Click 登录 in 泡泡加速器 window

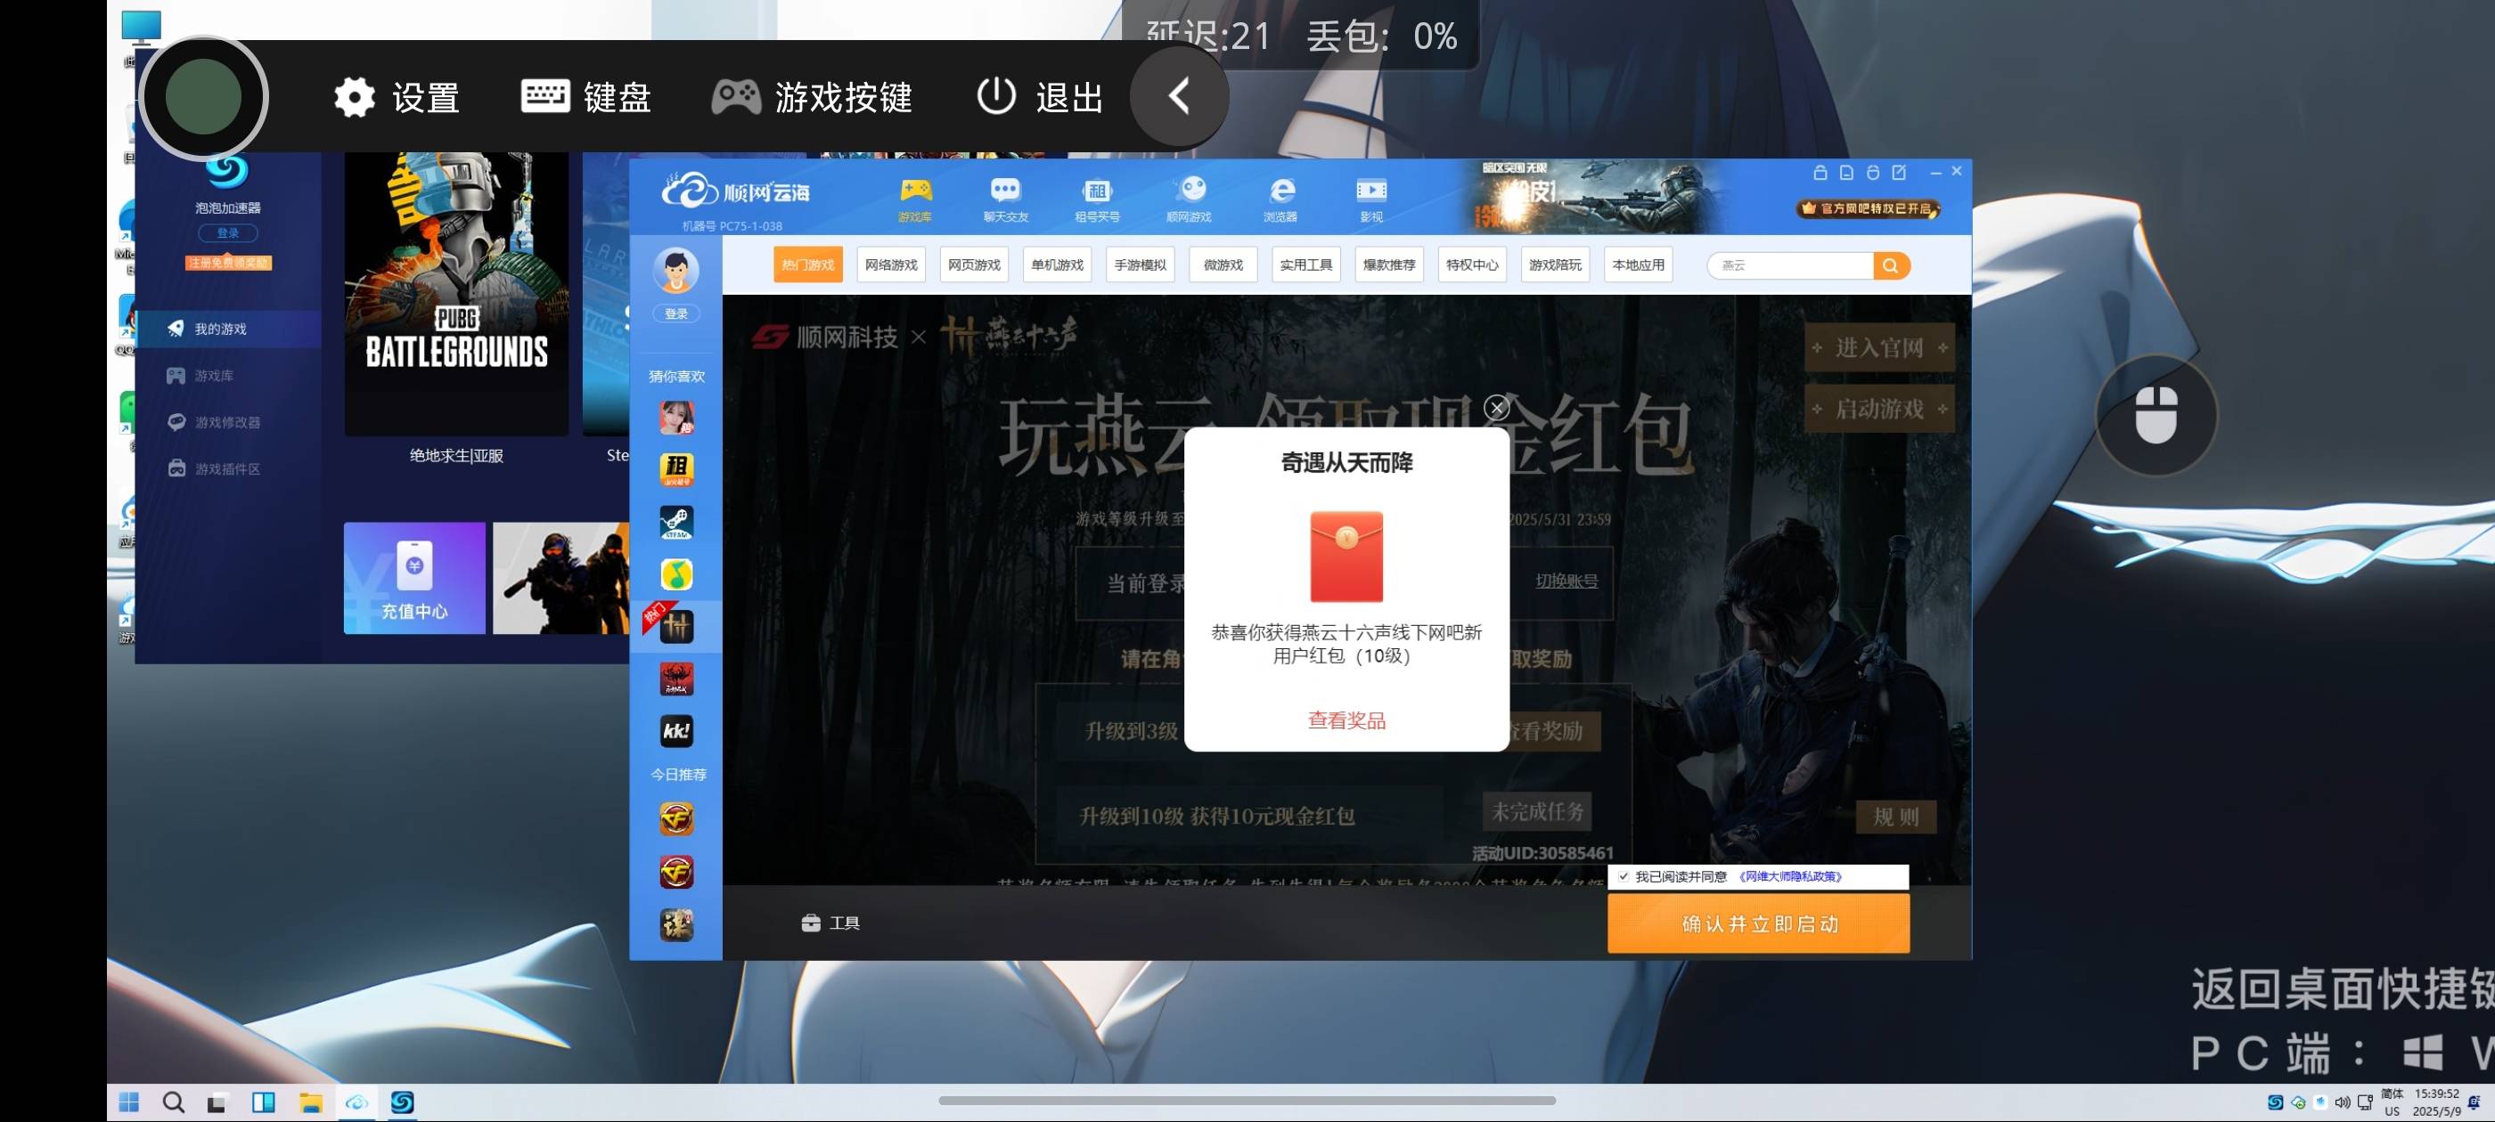click(227, 233)
